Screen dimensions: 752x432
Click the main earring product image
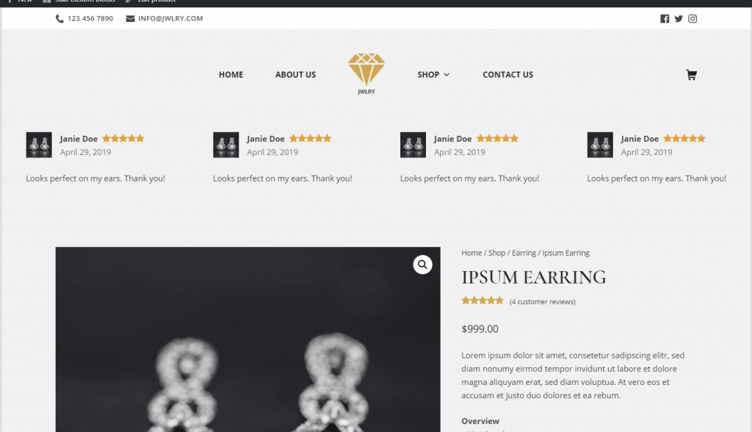pos(248,339)
